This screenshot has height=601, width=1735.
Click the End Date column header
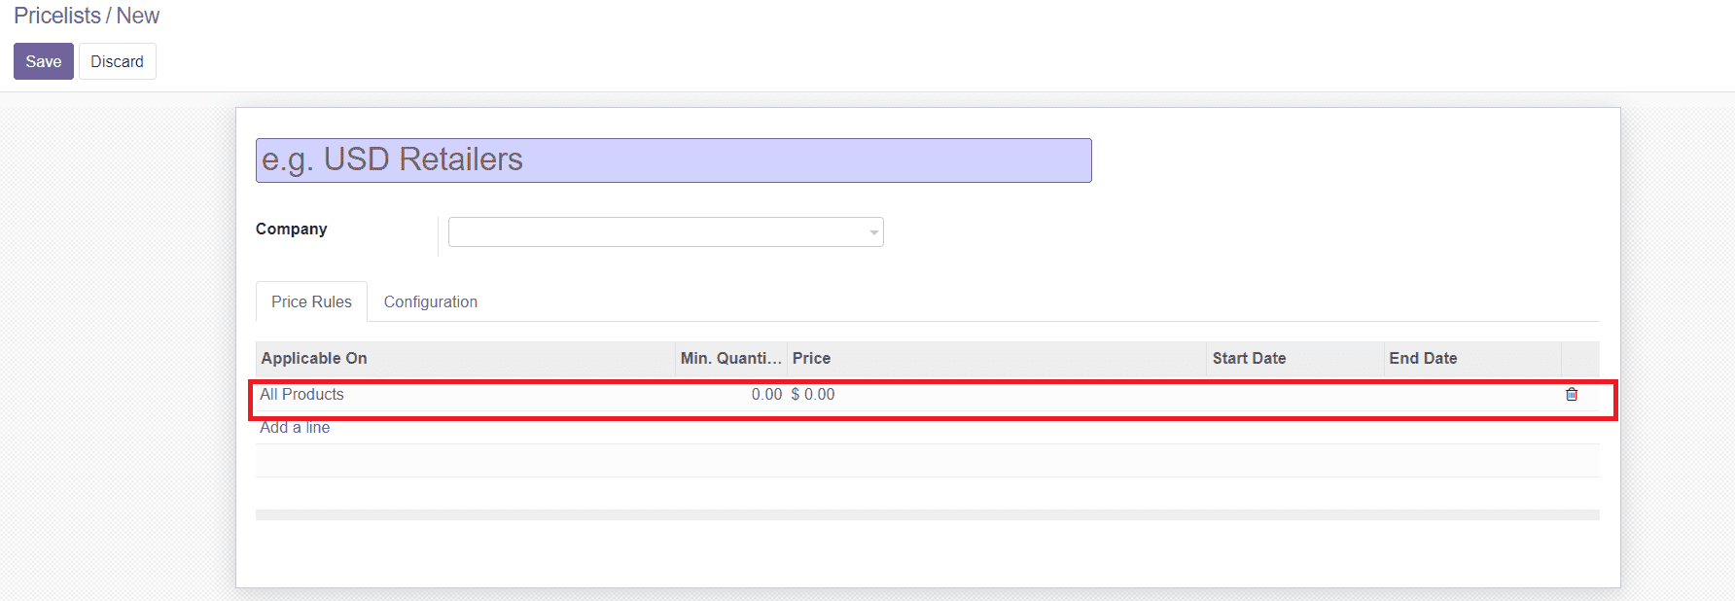(x=1423, y=358)
